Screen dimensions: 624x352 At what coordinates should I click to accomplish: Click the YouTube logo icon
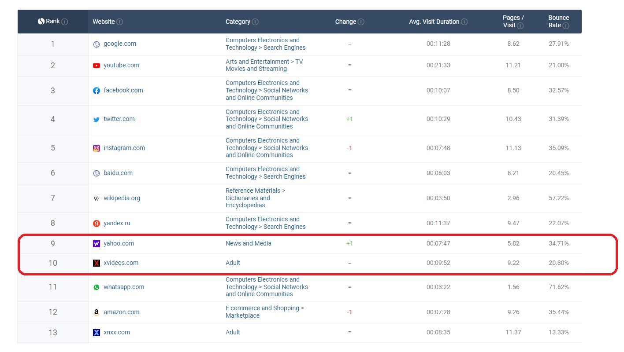tap(97, 66)
